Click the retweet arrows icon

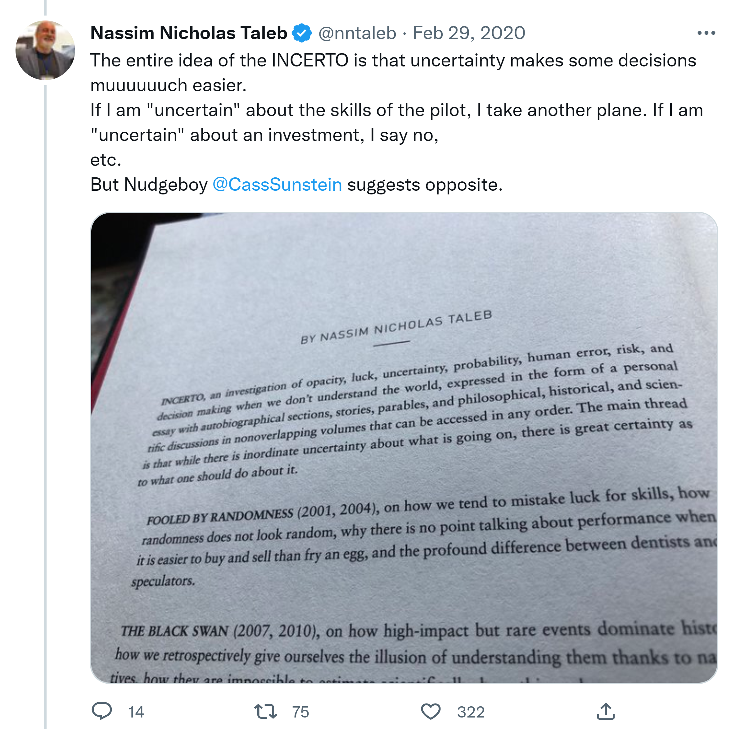pyautogui.click(x=266, y=711)
